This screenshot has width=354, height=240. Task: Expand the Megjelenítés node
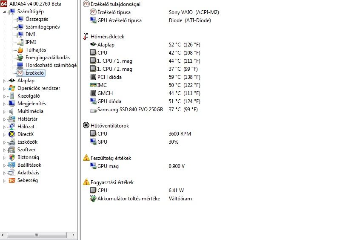click(x=4, y=104)
